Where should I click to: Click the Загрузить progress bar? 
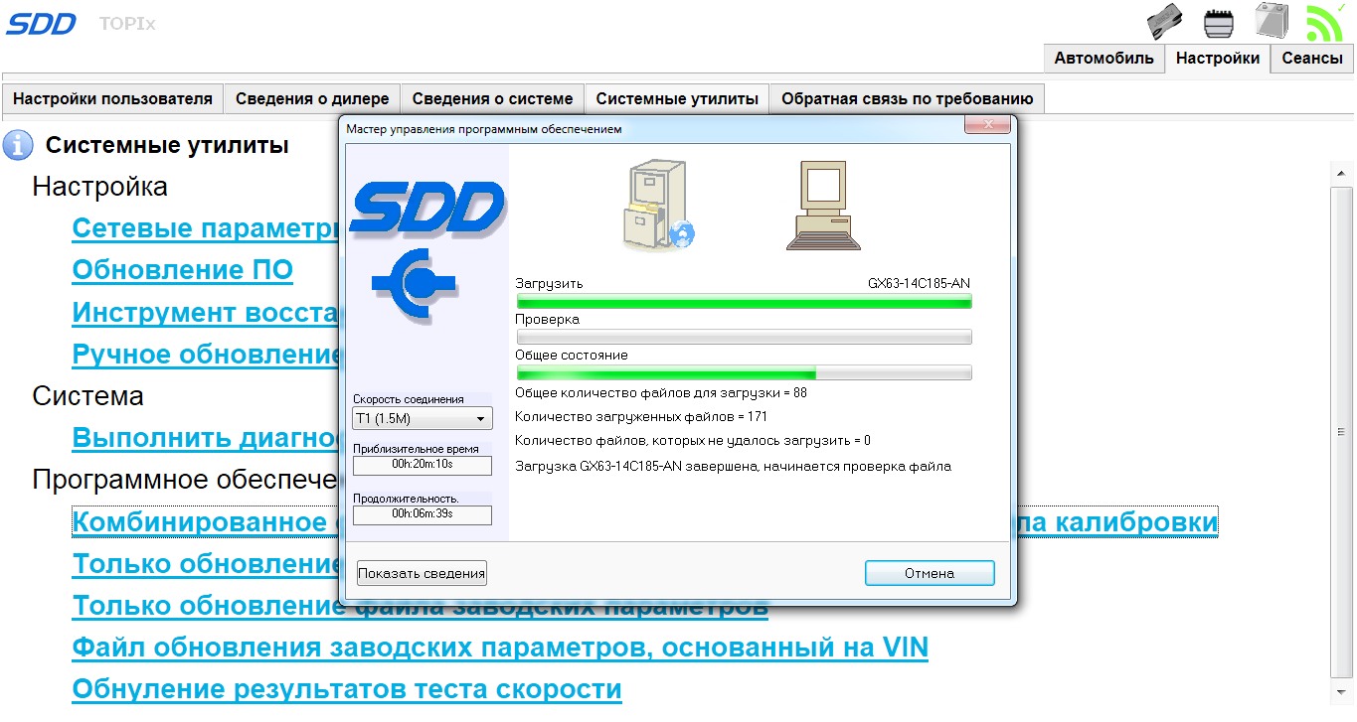(x=744, y=301)
